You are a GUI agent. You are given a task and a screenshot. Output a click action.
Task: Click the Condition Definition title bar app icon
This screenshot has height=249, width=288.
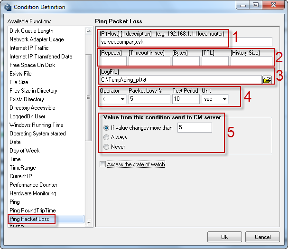tap(8, 7)
